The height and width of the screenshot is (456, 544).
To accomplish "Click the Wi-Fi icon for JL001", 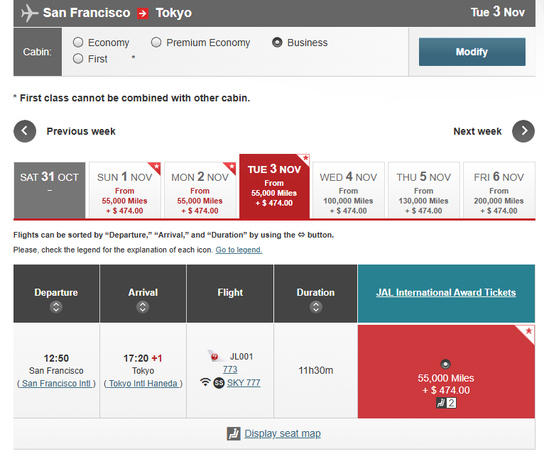I will point(205,382).
